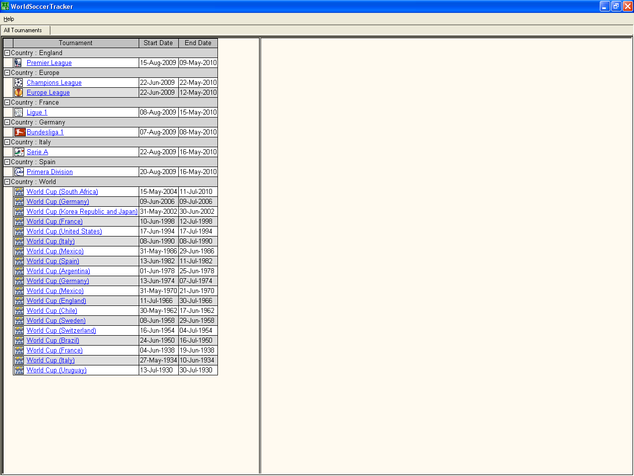Open World Cup (Argentina) link
The image size is (634, 476).
(58, 271)
